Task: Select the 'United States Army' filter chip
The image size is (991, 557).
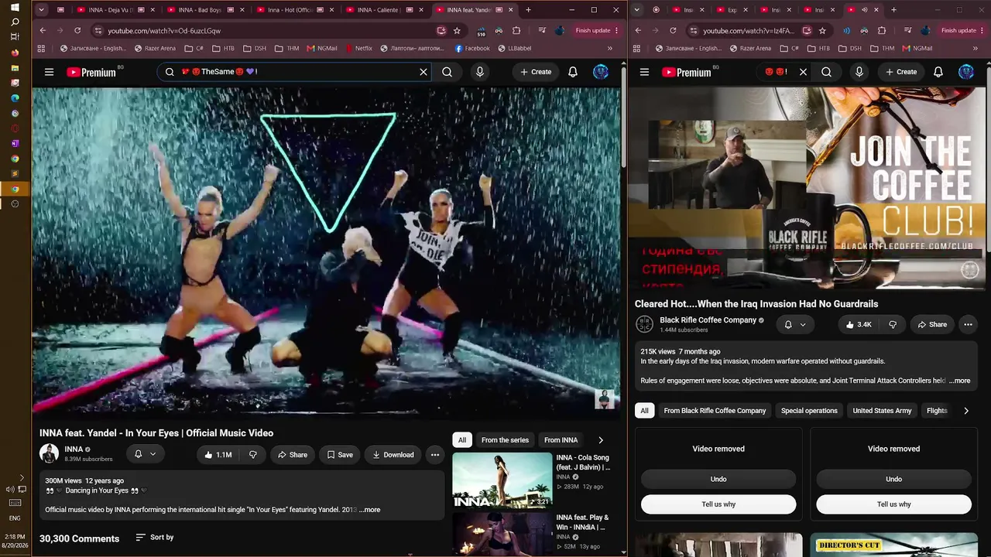Action: pos(882,411)
